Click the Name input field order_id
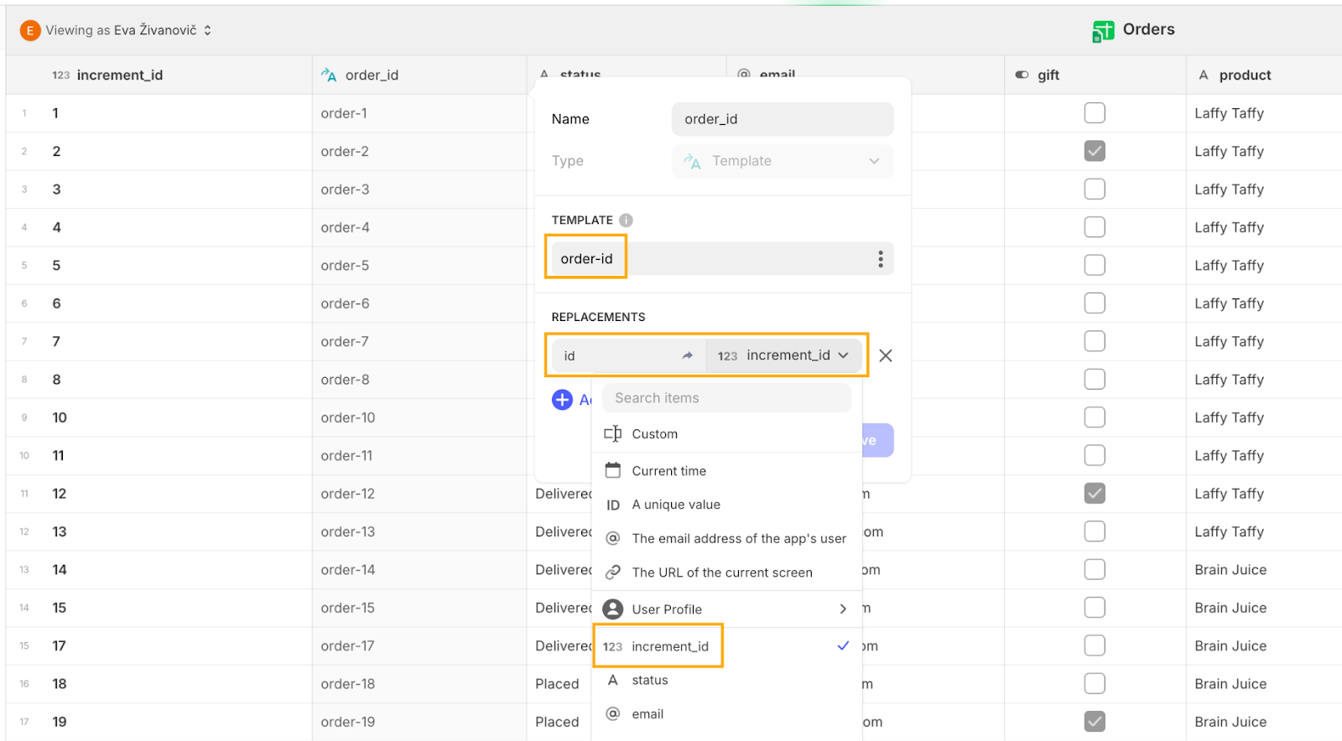This screenshot has height=741, width=1342. [783, 119]
